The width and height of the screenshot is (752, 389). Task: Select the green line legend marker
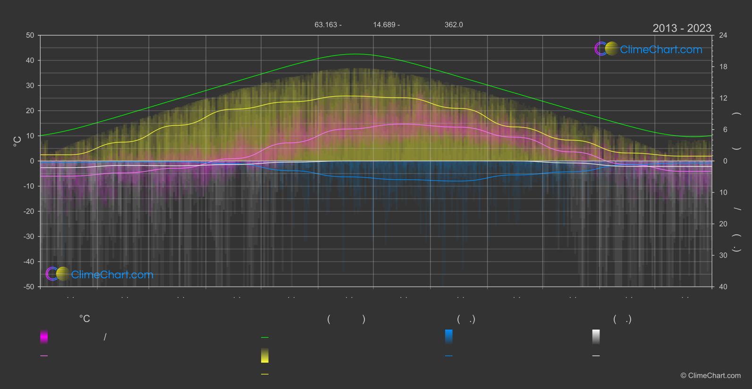(x=265, y=338)
